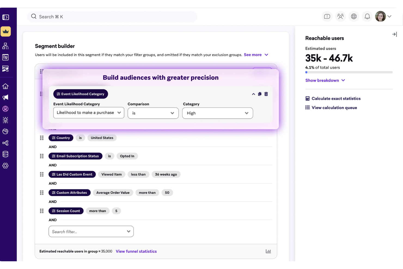Select the user profile icon in the sidebar
Viewport: 403px width, 269px height.
tap(5, 108)
